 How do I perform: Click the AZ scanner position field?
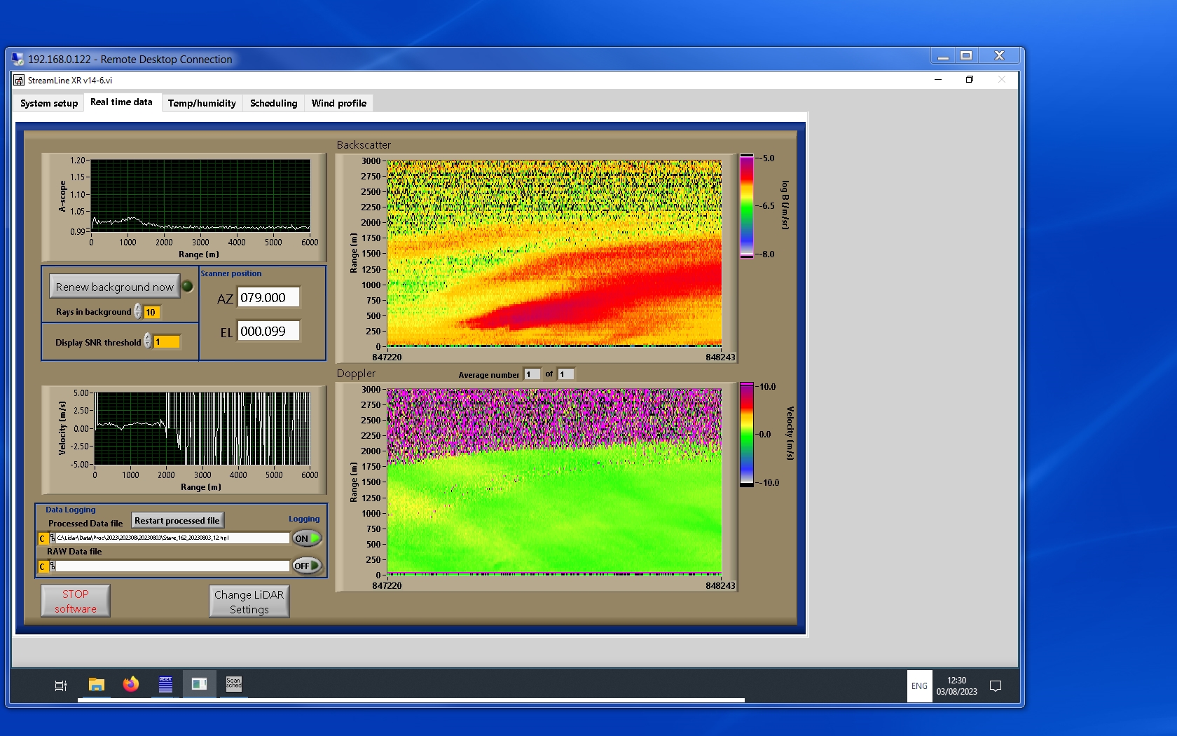tap(268, 298)
